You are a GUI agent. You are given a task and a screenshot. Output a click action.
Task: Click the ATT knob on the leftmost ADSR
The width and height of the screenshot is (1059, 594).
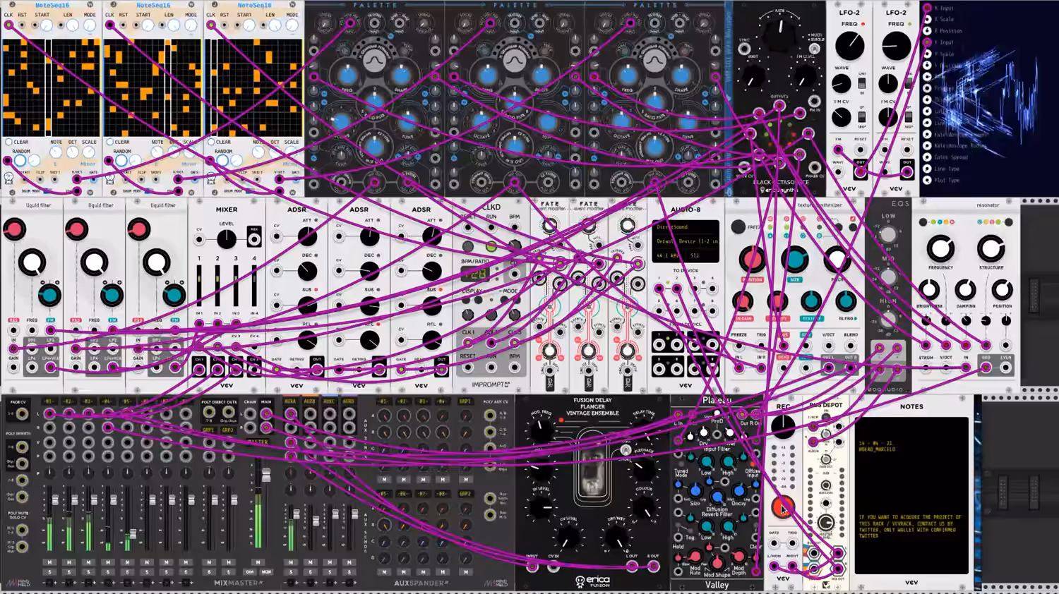[x=307, y=237]
